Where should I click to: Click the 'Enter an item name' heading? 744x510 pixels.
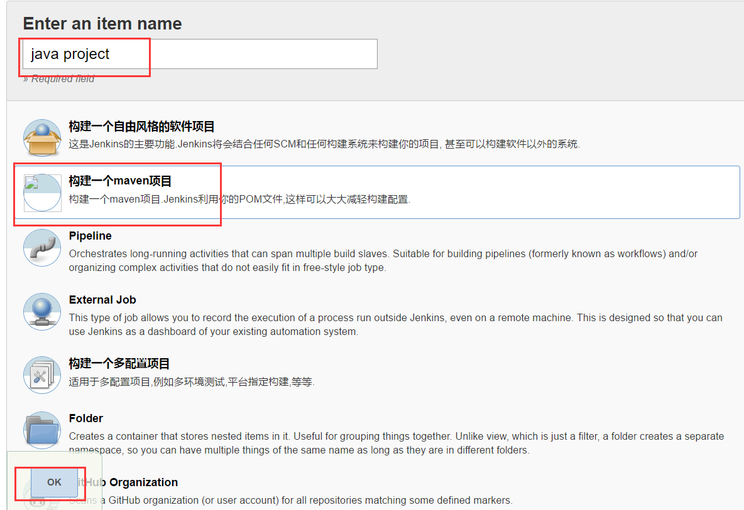102,24
